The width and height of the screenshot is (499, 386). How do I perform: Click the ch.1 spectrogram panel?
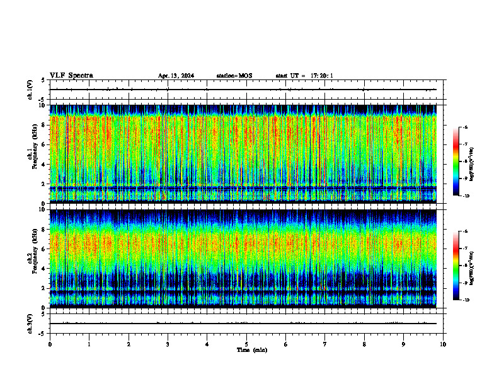[x=243, y=153]
